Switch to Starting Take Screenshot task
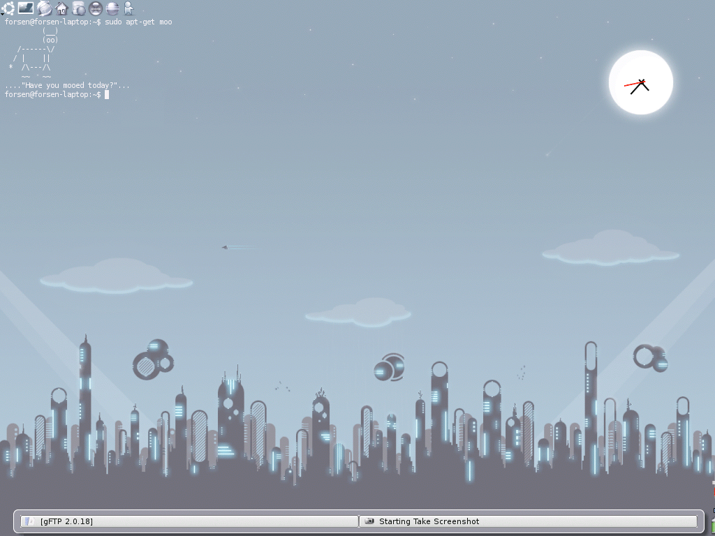Image resolution: width=715 pixels, height=536 pixels. click(529, 521)
